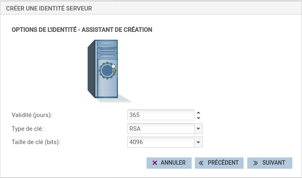Click the server tower illustration
Viewport: 302px width, 178px height.
tap(103, 69)
